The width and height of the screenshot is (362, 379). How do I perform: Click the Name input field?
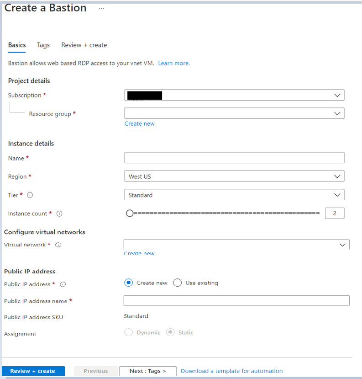click(x=234, y=158)
